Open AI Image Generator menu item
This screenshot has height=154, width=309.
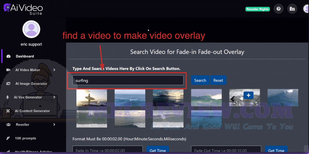[31, 84]
